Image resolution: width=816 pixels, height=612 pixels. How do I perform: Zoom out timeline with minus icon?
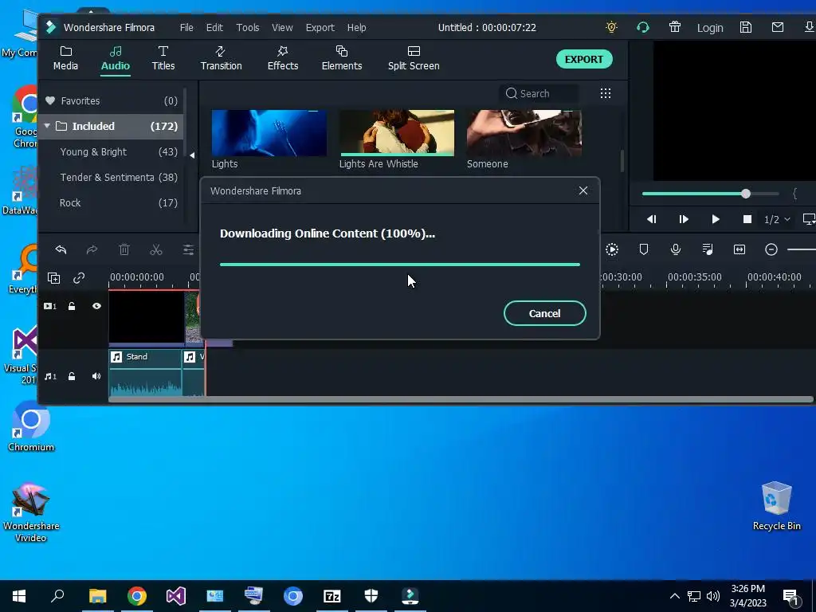pyautogui.click(x=771, y=249)
